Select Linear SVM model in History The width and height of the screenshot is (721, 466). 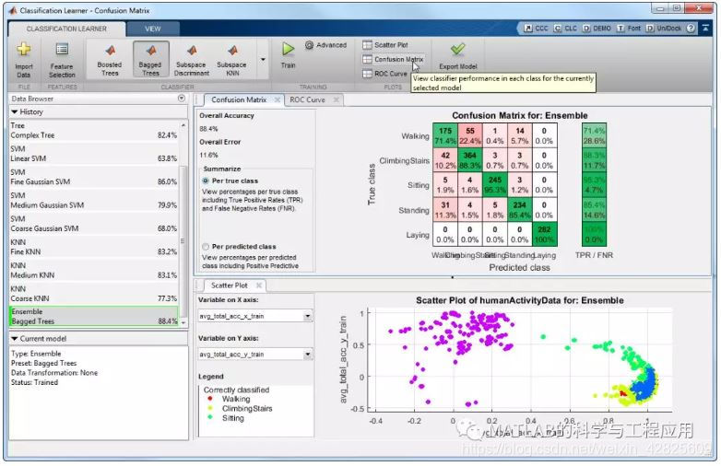tap(94, 154)
